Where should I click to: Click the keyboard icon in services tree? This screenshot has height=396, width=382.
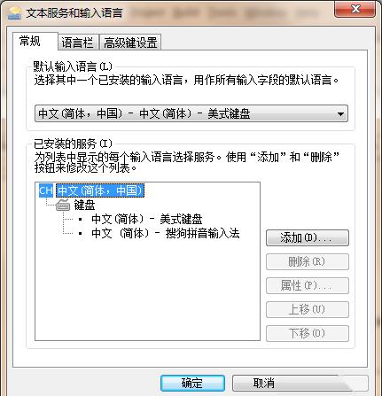(63, 205)
